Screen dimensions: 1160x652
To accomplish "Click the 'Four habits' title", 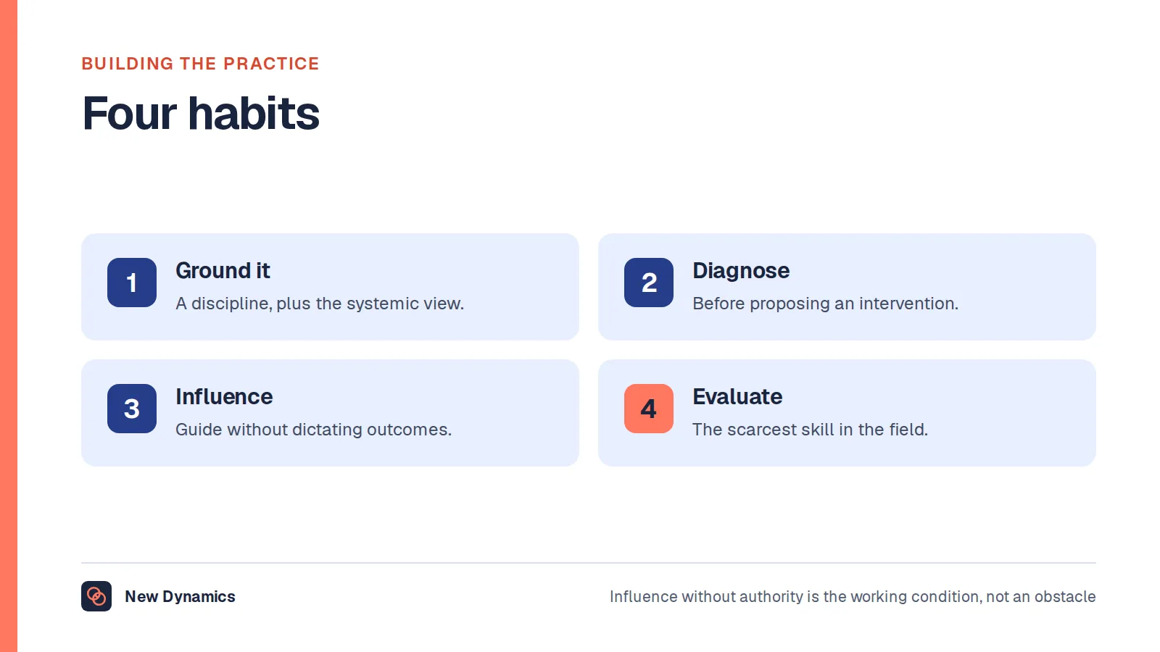I will 201,114.
